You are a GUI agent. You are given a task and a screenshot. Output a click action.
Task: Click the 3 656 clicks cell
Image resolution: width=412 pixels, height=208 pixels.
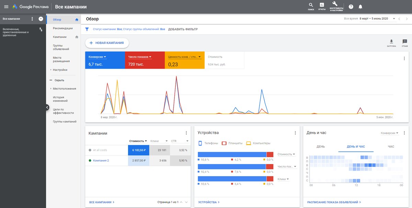pyautogui.click(x=160, y=160)
